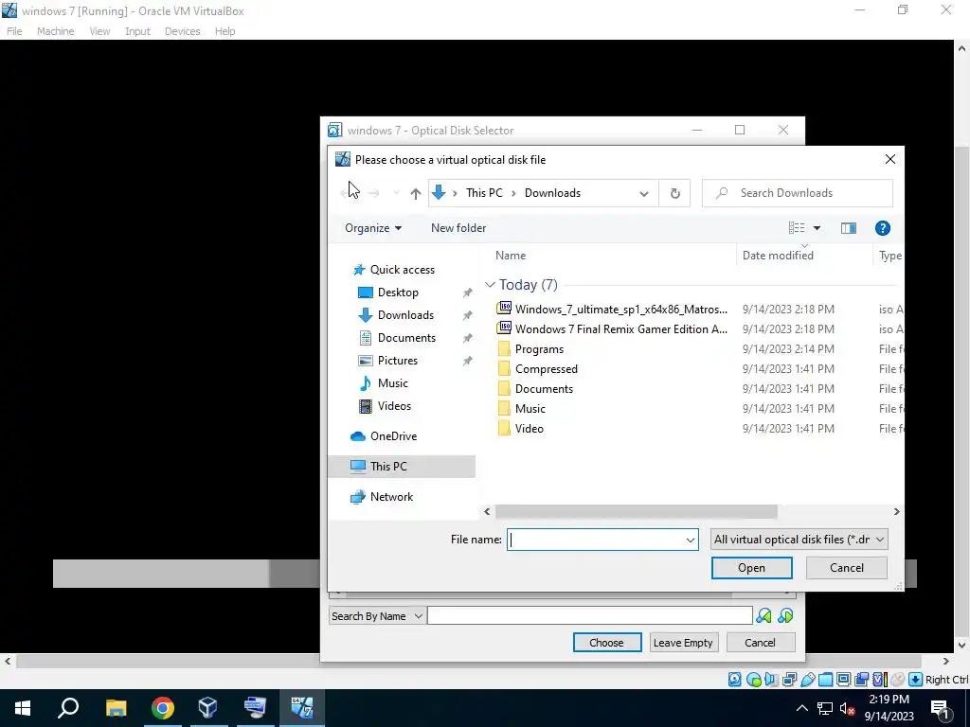Open the recent locations dropdown arrow
970x727 pixels.
(396, 193)
